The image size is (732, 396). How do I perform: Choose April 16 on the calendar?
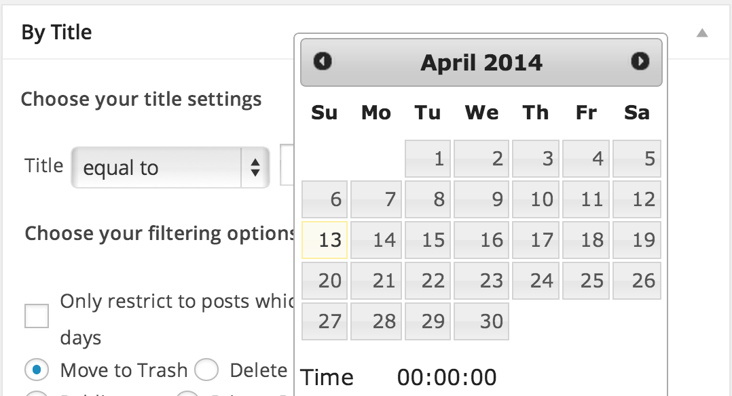(481, 240)
